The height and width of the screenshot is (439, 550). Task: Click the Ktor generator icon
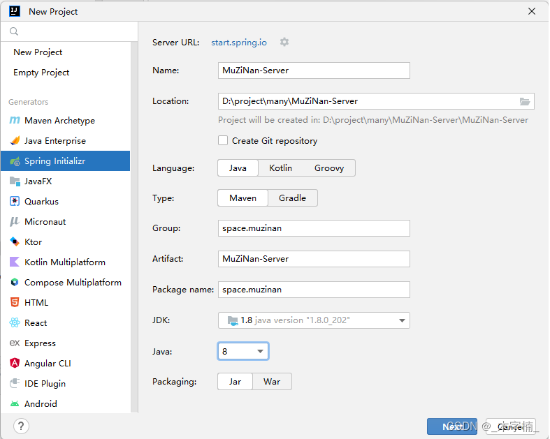pos(15,242)
